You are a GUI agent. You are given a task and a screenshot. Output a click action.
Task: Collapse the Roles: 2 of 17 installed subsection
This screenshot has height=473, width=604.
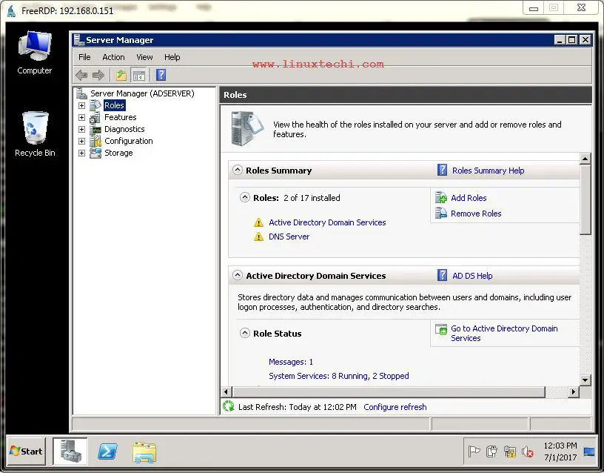pos(244,197)
